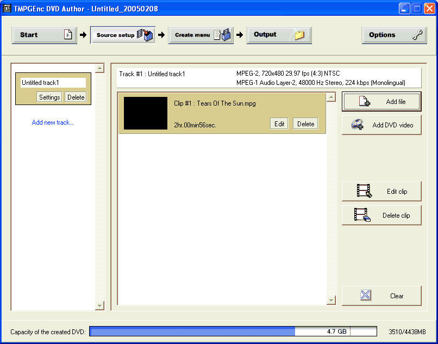Image resolution: width=438 pixels, height=344 pixels.
Task: Click track list scrollbar down arrow
Action: click(99, 305)
